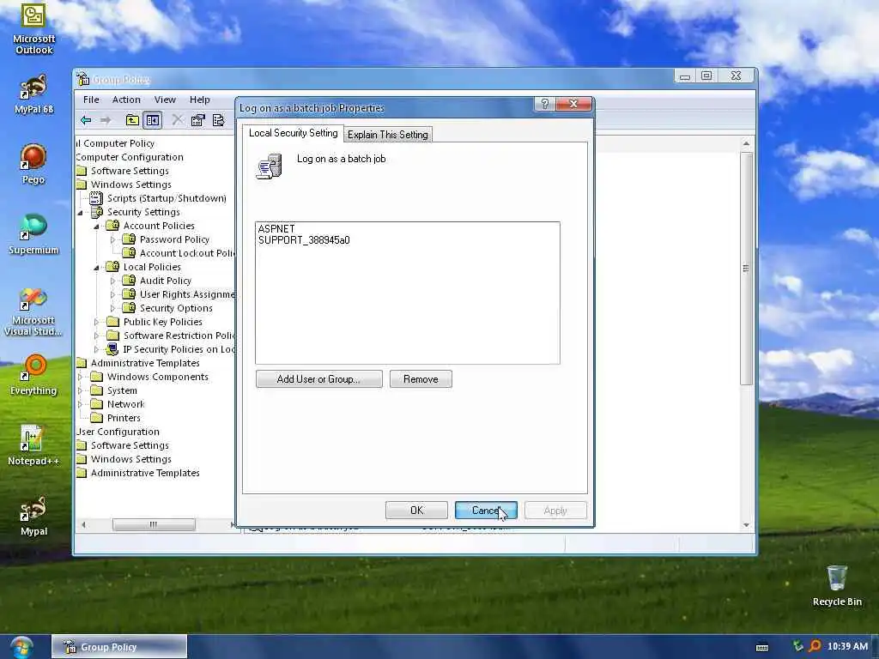Select SUPPORT_388945a0 in the list
The image size is (879, 659).
tap(304, 240)
